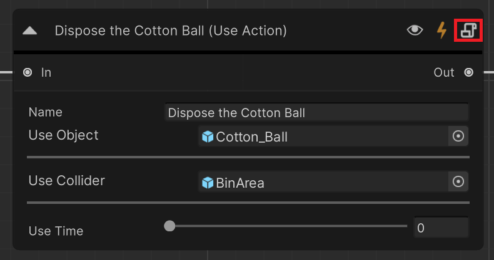The image size is (494, 260).
Task: Click the orange lightning bolt icon
Action: [x=441, y=31]
